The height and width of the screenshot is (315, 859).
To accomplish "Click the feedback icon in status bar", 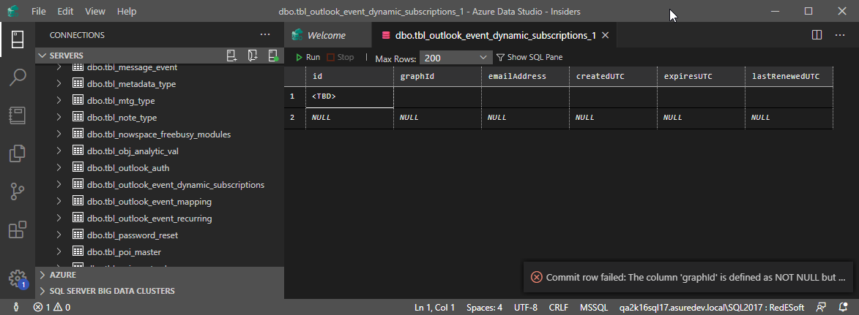I will tap(821, 308).
